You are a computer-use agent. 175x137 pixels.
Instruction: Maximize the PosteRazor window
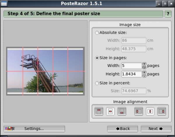(165, 4)
